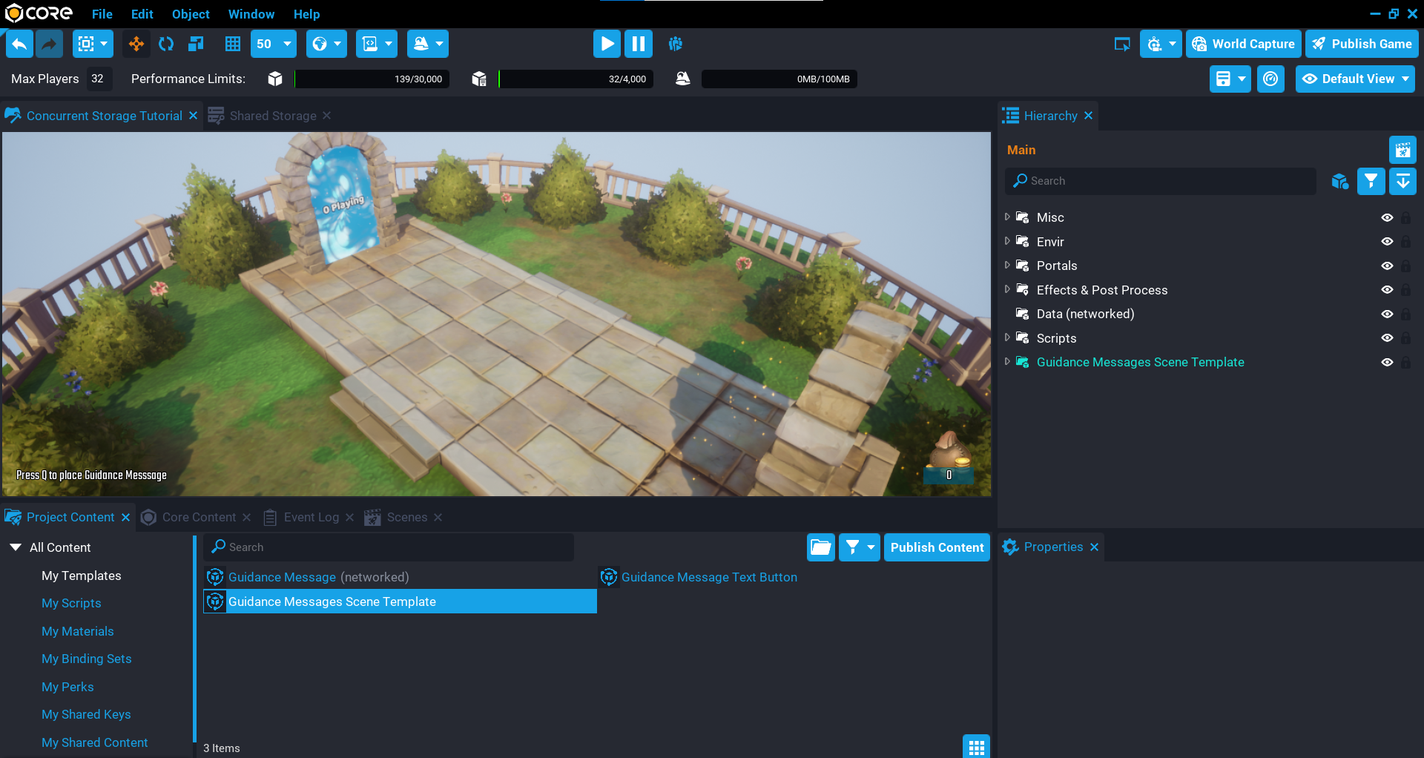Select the Move (translate) tool
The height and width of the screenshot is (758, 1424).
pos(136,44)
